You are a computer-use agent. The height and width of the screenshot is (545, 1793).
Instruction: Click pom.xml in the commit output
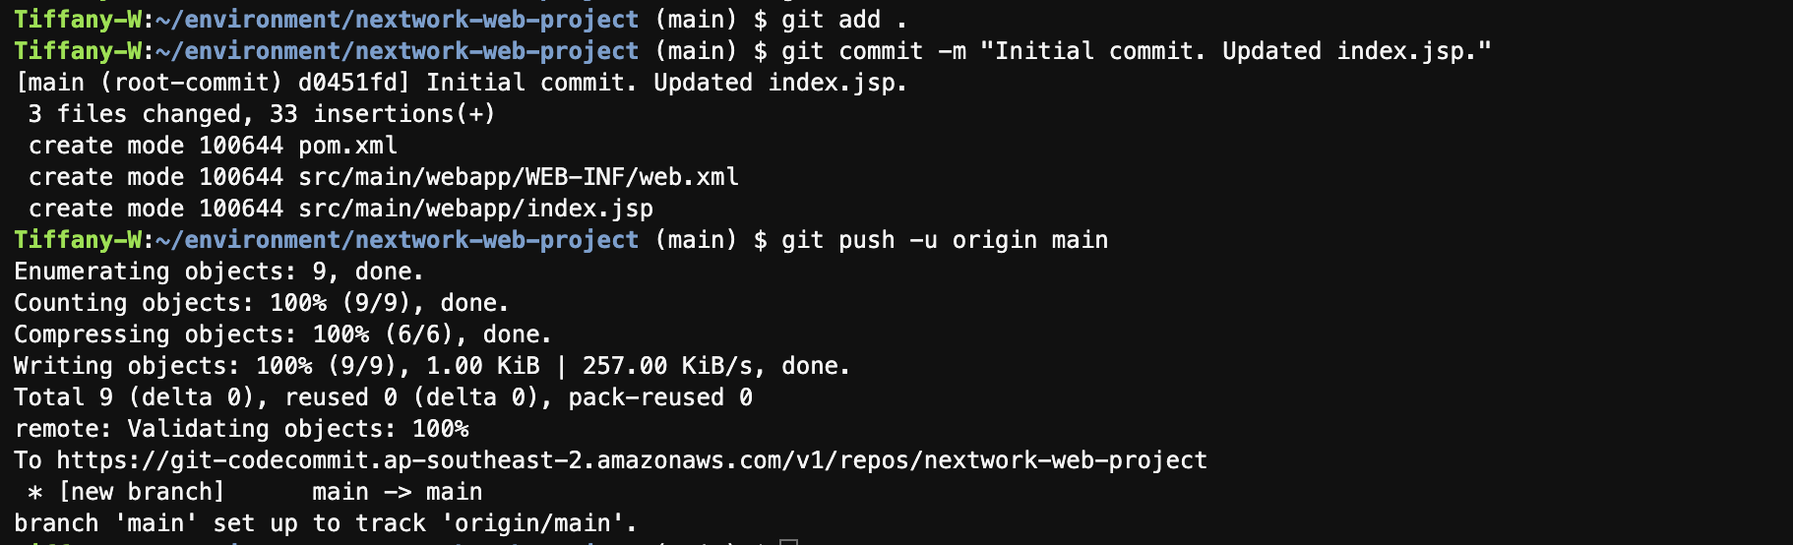click(347, 146)
